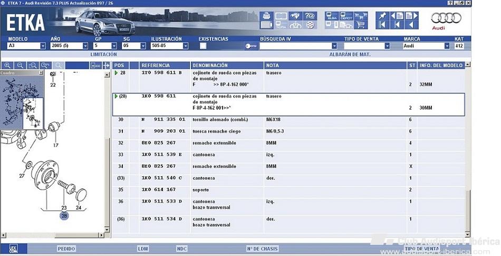Open the parts list table view icon

[x=266, y=25]
